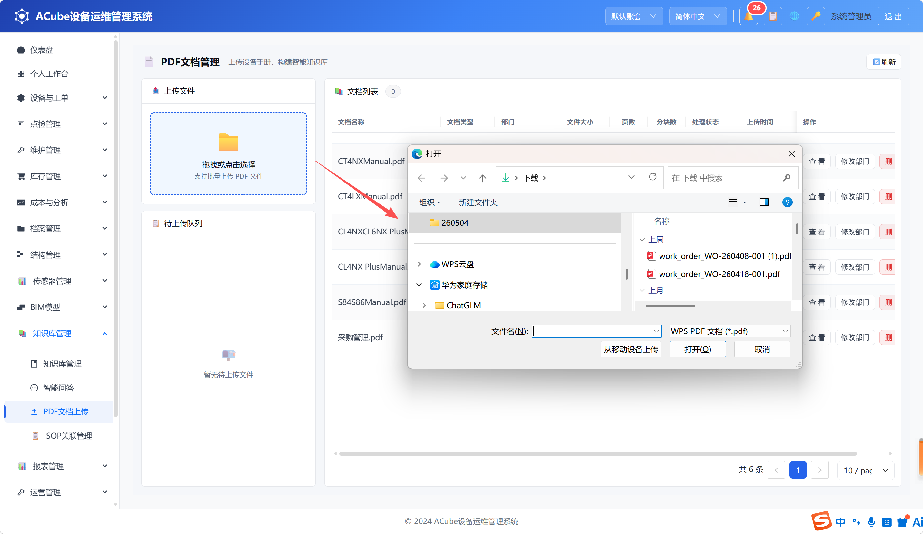The width and height of the screenshot is (923, 534).
Task: Open the 默认账套 dropdown
Action: coord(634,16)
